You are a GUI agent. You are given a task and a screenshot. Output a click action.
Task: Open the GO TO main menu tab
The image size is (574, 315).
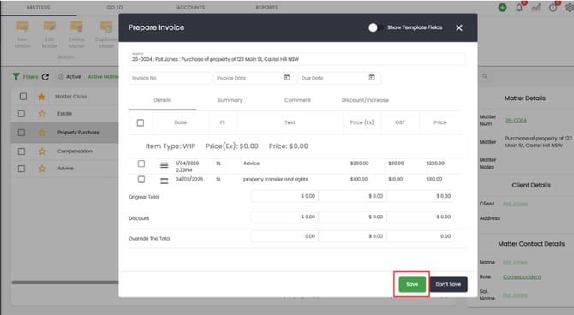pyautogui.click(x=115, y=8)
